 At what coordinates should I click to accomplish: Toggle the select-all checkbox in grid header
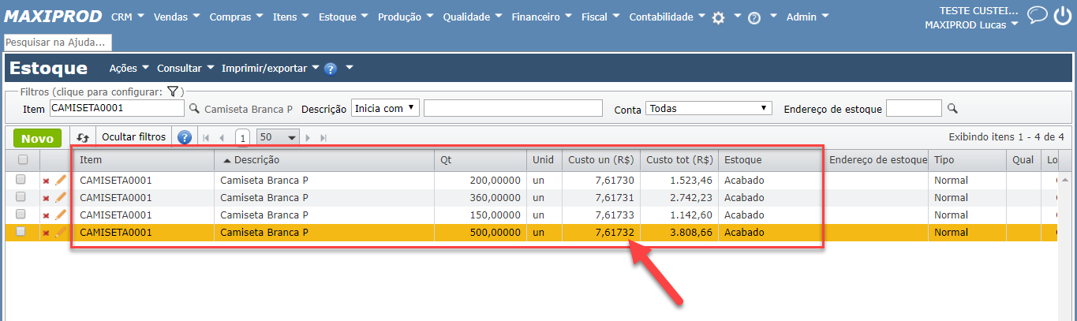click(22, 159)
